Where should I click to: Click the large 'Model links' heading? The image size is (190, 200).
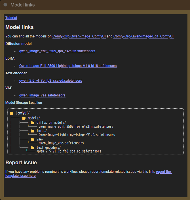(x=20, y=27)
